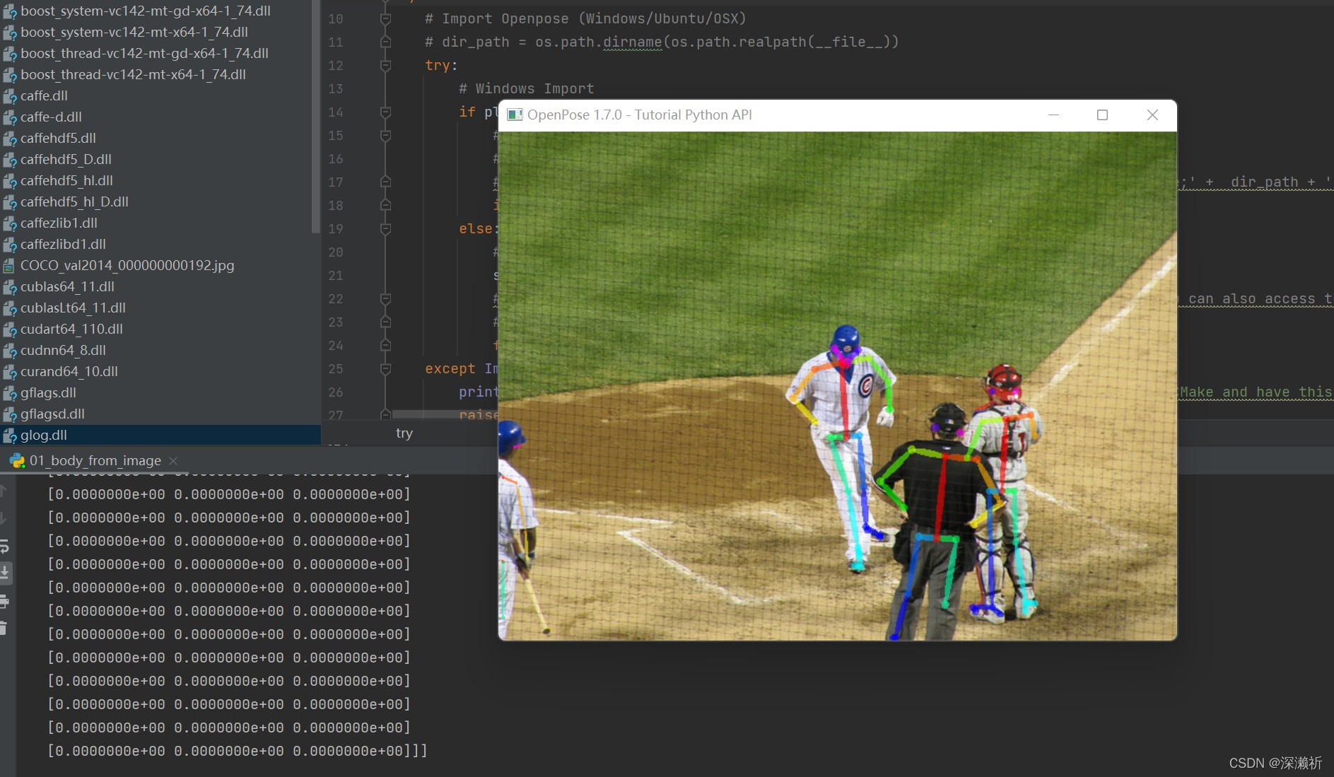Click the Python icon on the run tab

click(17, 460)
